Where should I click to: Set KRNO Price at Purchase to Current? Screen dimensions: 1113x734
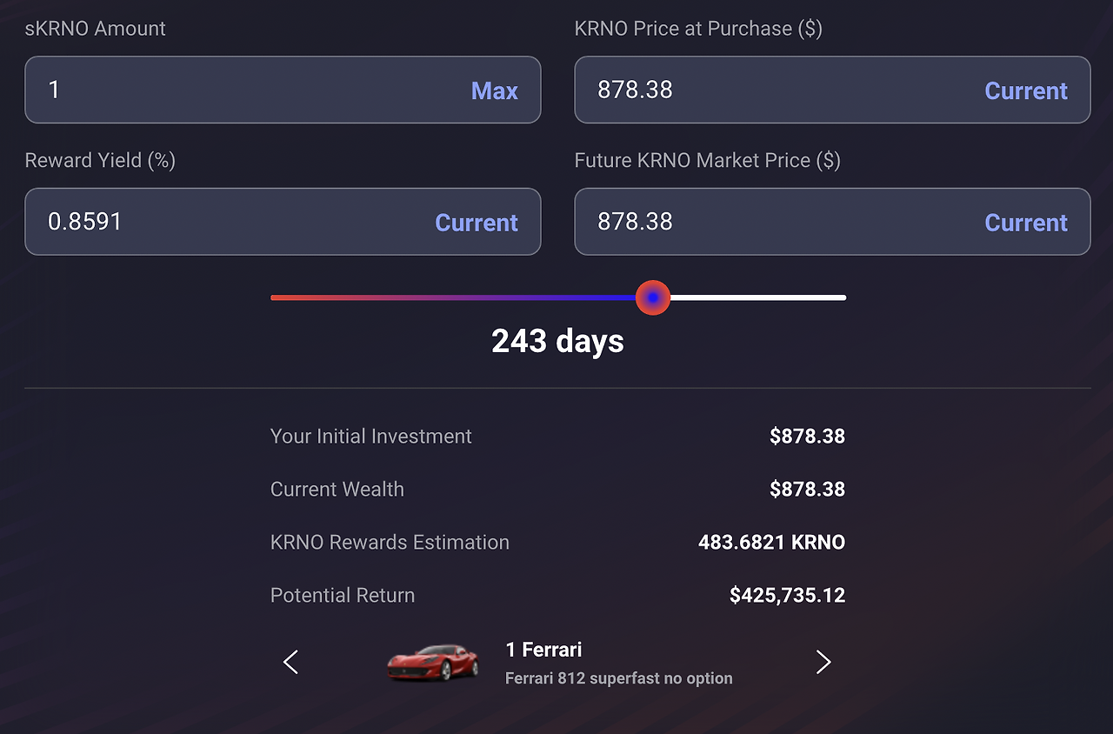[1026, 90]
